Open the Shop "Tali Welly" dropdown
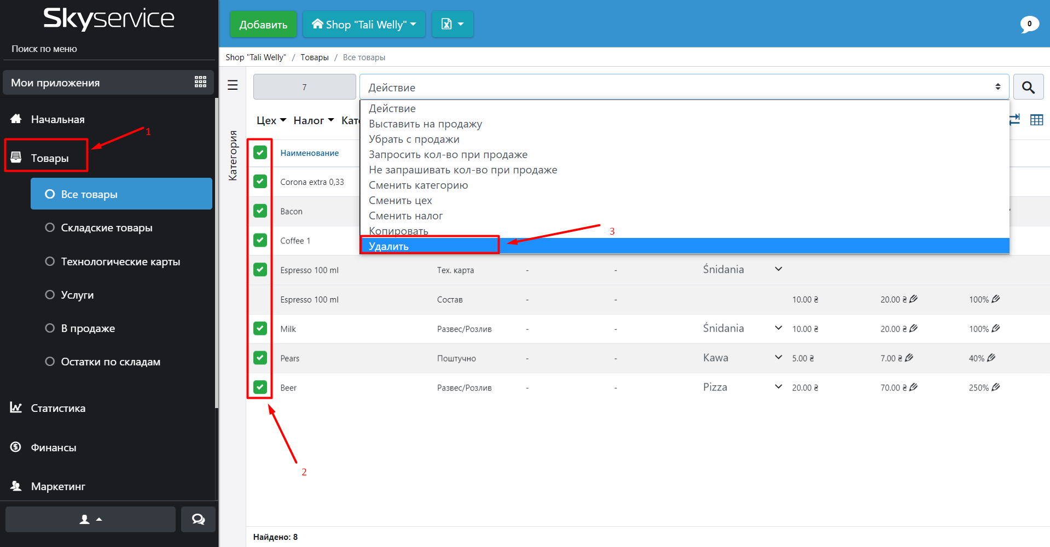The height and width of the screenshot is (547, 1050). coord(364,25)
